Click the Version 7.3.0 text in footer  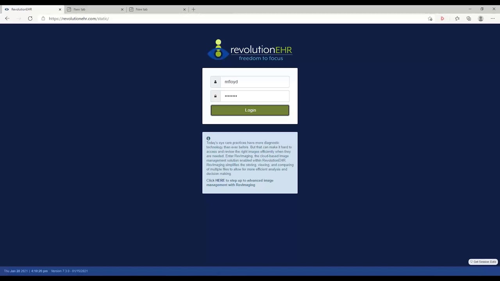(x=70, y=271)
